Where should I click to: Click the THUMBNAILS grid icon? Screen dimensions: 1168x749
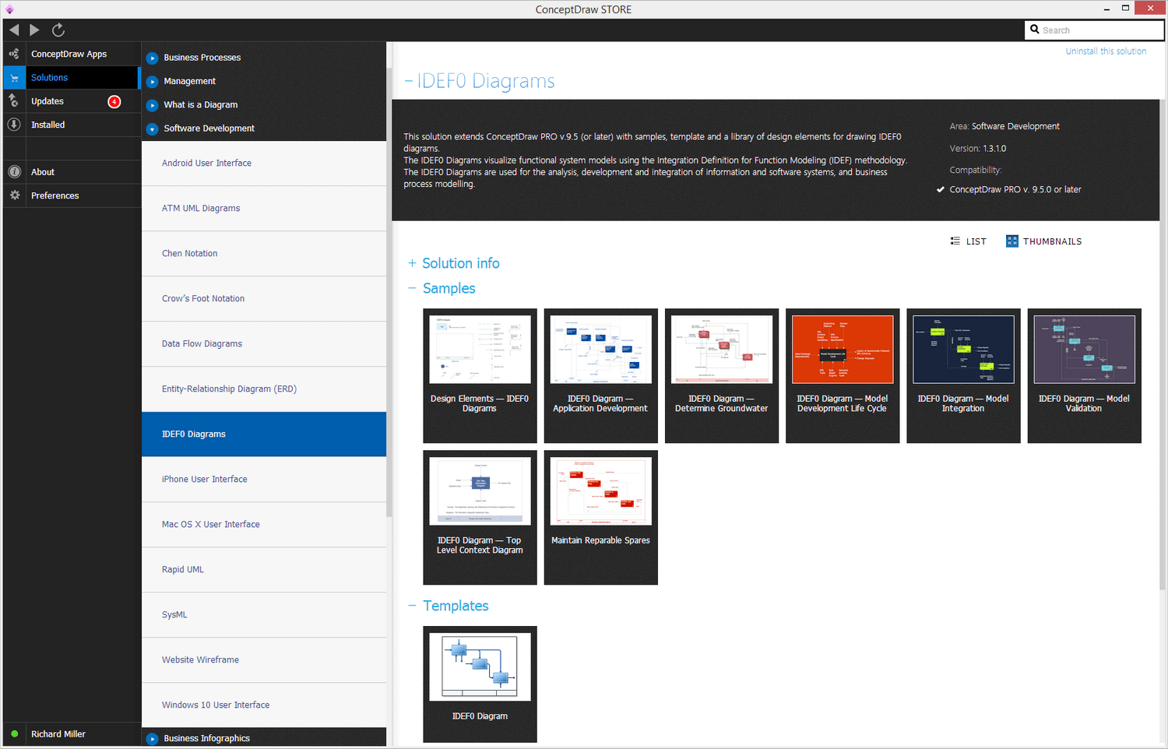click(x=1012, y=241)
